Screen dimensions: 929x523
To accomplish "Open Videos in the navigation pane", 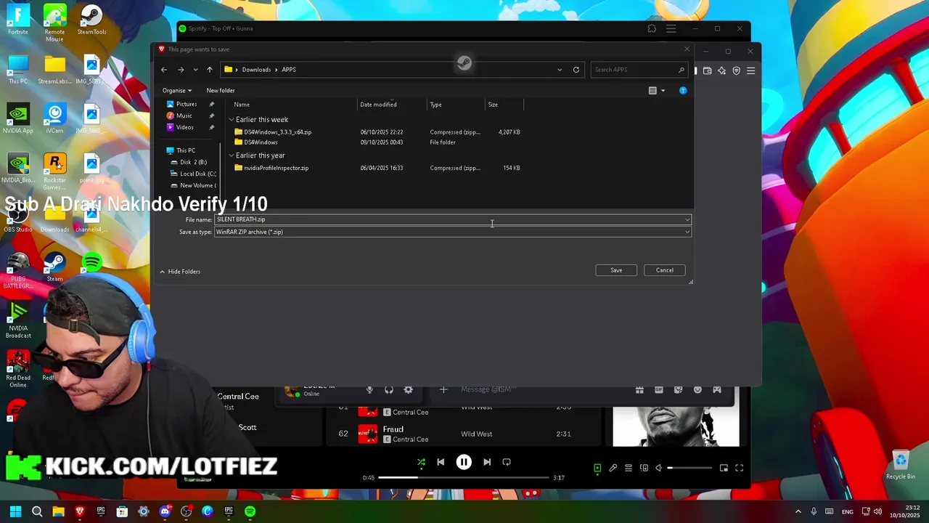I will pos(184,127).
